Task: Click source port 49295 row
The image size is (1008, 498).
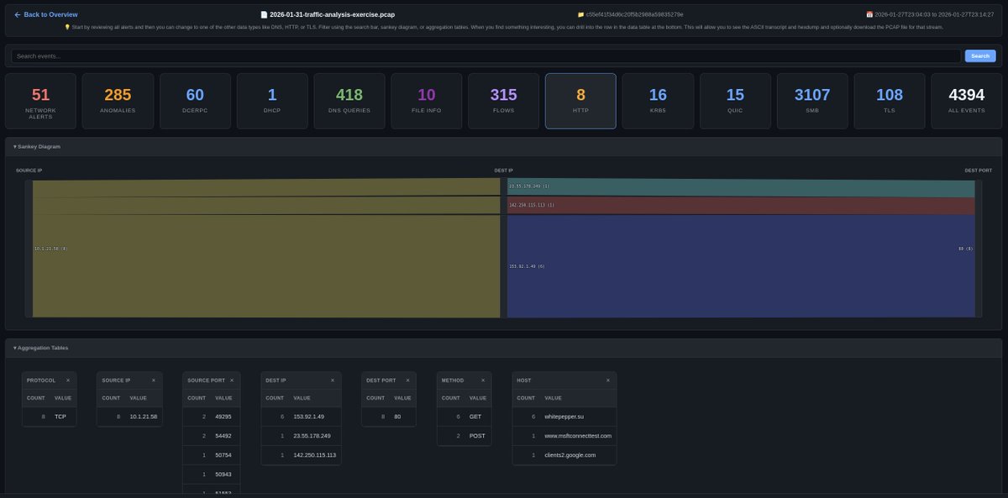Action: 211,417
